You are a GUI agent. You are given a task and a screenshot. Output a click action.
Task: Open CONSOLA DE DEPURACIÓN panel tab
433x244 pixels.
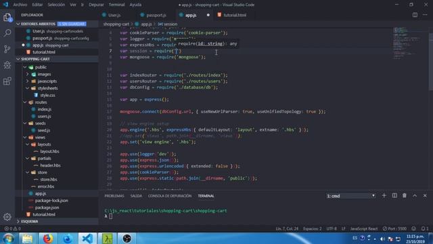click(x=170, y=196)
